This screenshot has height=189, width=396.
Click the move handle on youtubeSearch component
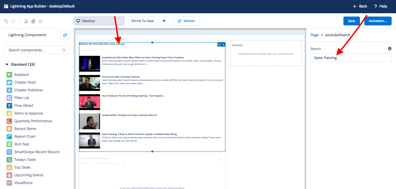219,44
